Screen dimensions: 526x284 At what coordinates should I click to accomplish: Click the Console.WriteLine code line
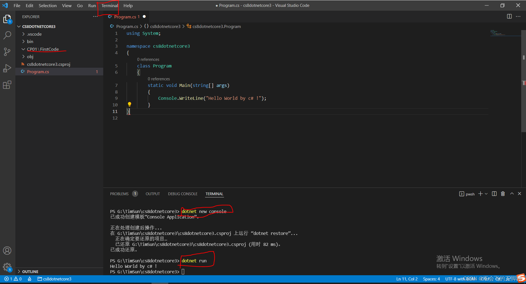click(x=212, y=98)
